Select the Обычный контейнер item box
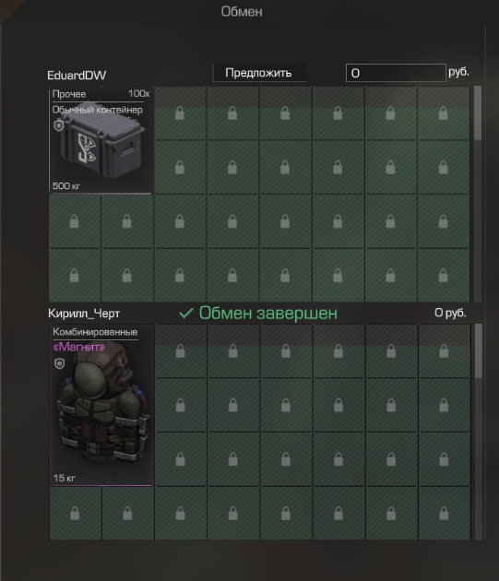 [x=101, y=140]
